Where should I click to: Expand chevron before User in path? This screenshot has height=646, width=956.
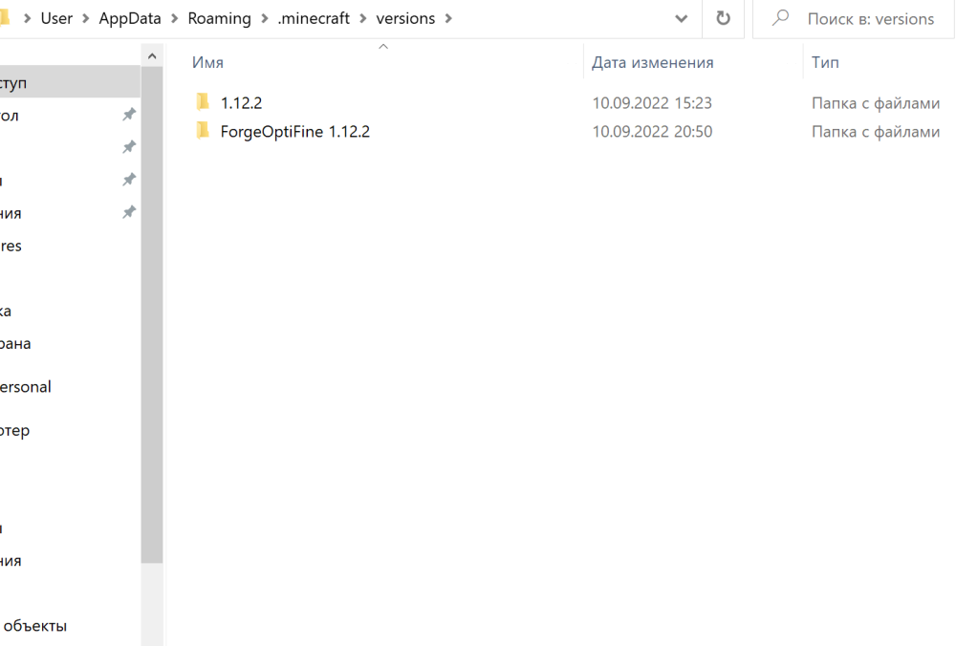27,19
